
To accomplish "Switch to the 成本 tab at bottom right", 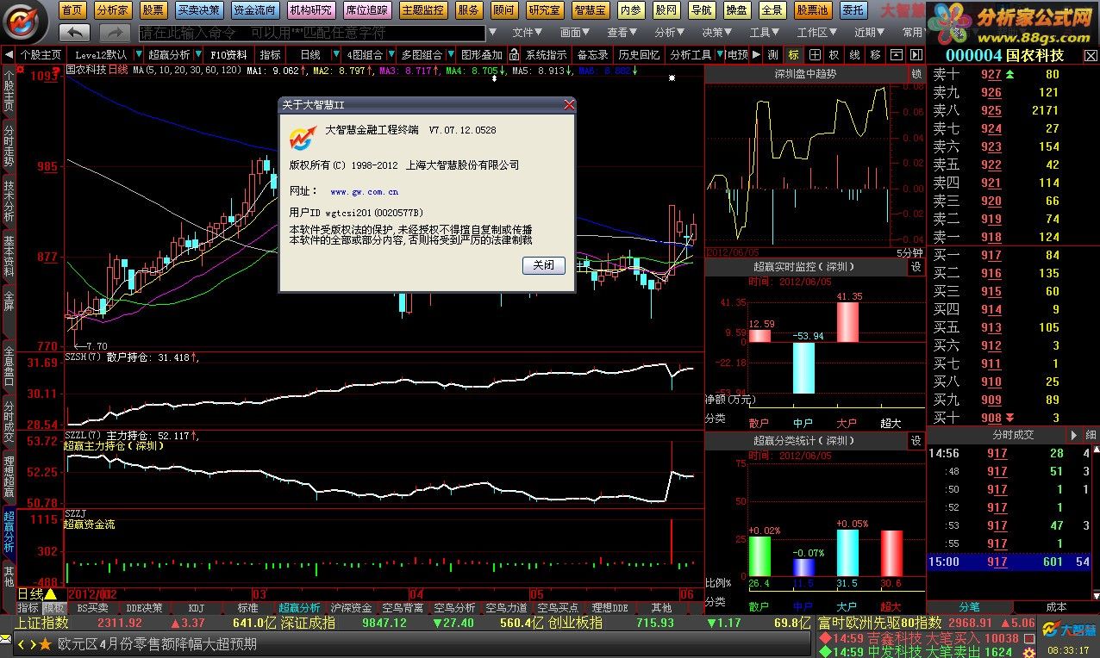I will pos(1055,607).
